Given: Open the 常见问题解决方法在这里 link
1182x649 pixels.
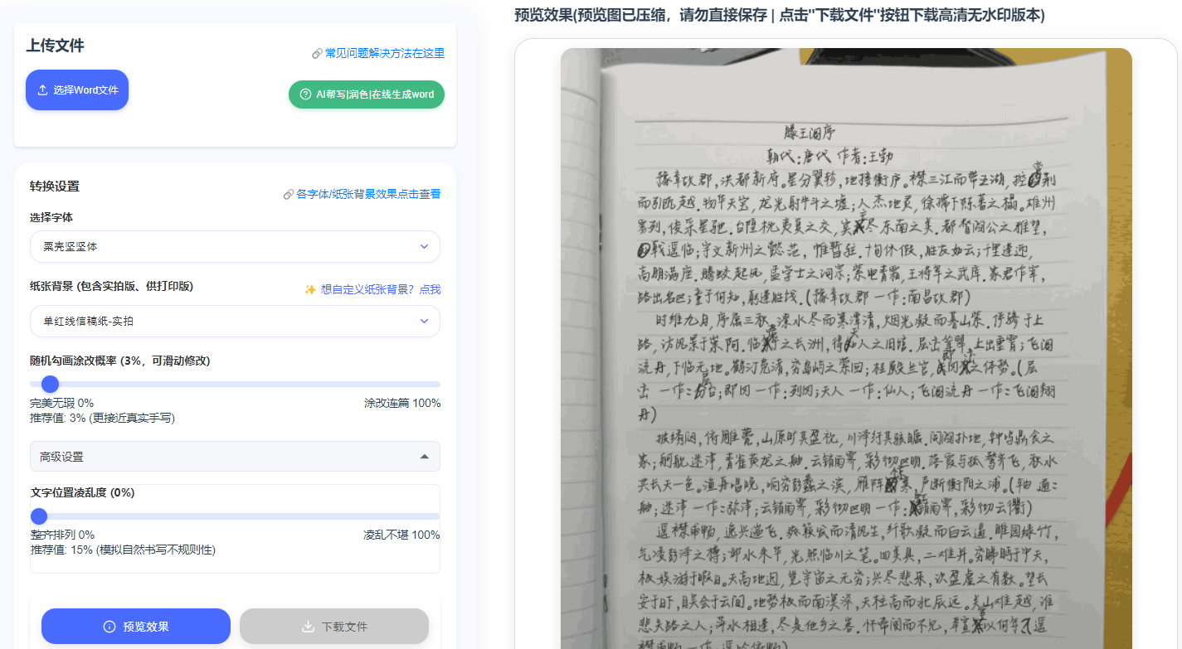Looking at the screenshot, I should pyautogui.click(x=384, y=53).
